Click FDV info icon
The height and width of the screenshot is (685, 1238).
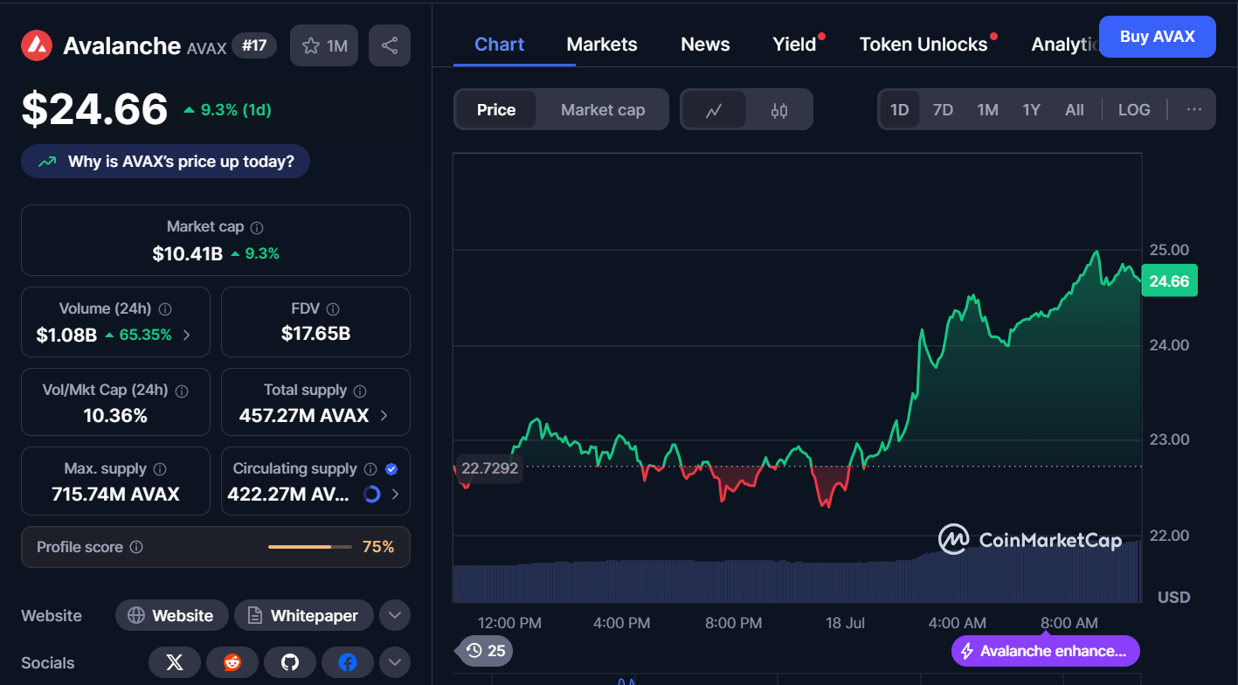333,309
